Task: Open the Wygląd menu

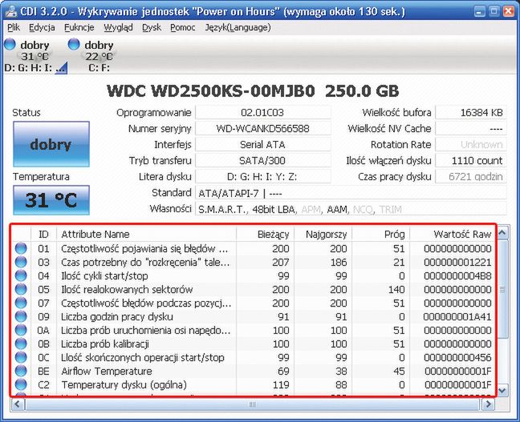Action: point(118,27)
